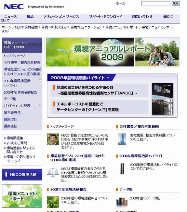
Task: Open sidebar 編集方針 item
Action: pos(22,119)
